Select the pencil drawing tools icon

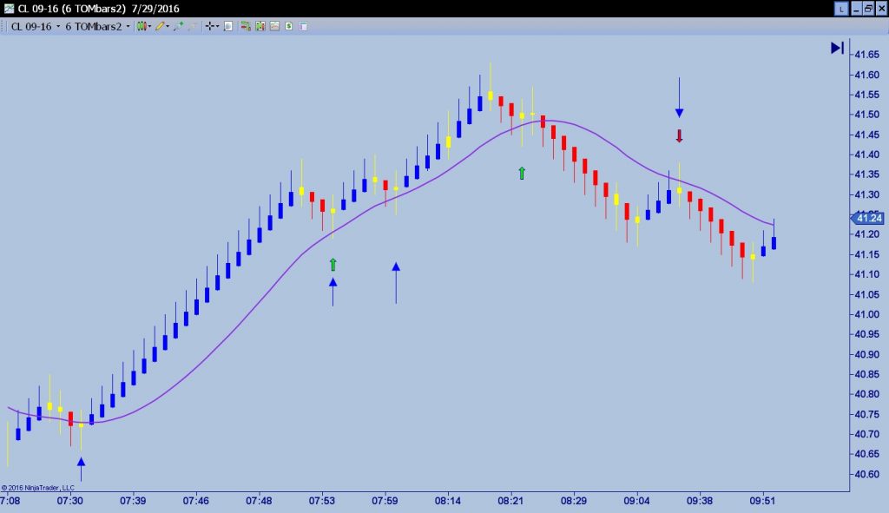(160, 26)
